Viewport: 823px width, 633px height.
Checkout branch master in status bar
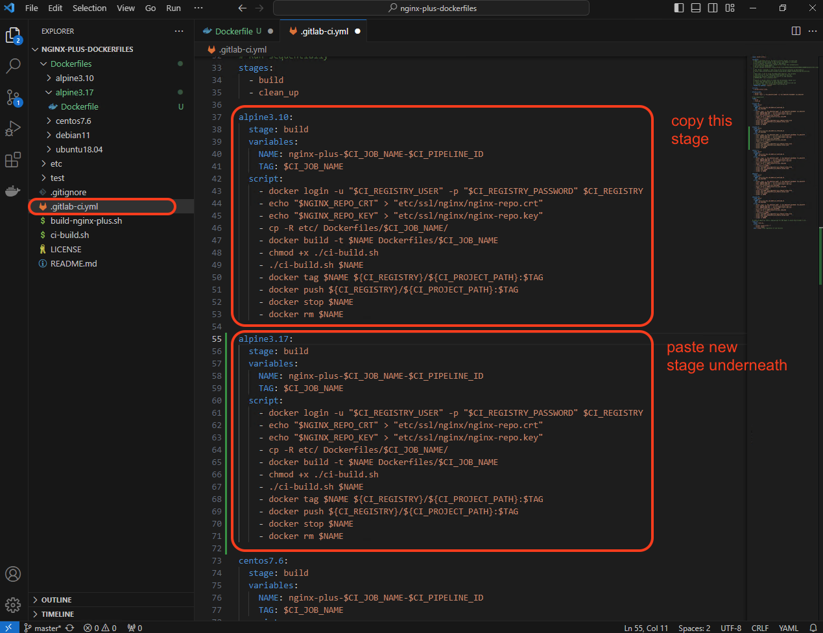point(43,628)
